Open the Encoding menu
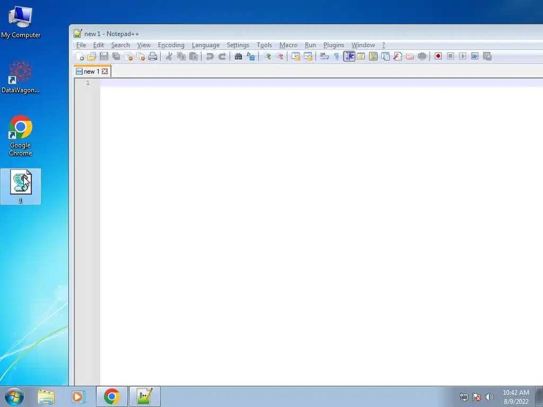 [x=171, y=46]
